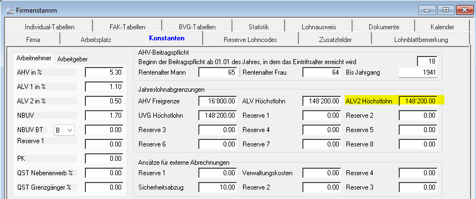This screenshot has width=476, height=199.
Task: Open the Lohnausweis tab
Action: (x=319, y=27)
